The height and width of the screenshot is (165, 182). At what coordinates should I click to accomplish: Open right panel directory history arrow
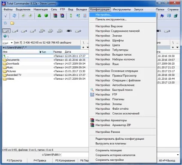pos(177,47)
